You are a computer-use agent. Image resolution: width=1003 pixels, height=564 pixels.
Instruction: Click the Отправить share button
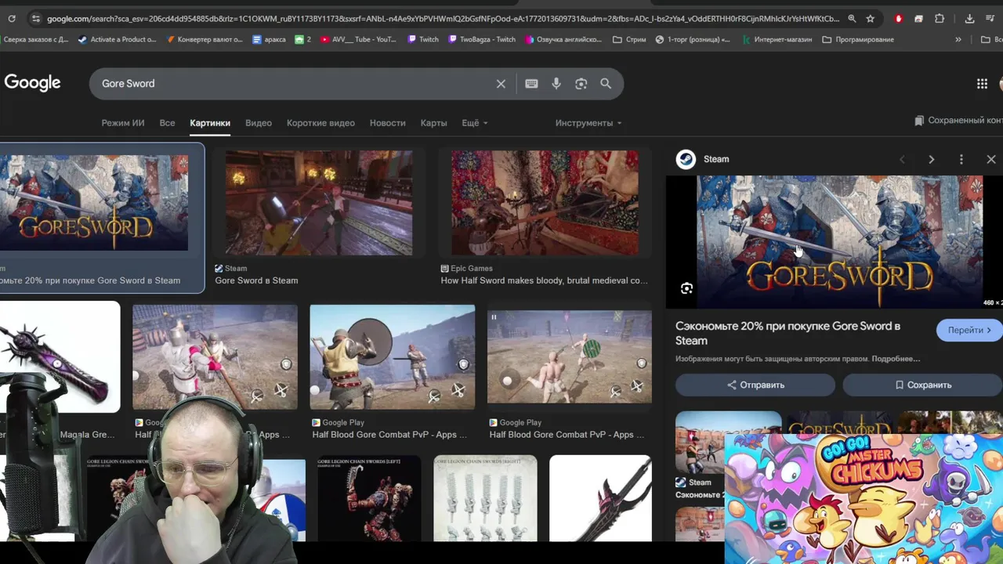pyautogui.click(x=755, y=385)
